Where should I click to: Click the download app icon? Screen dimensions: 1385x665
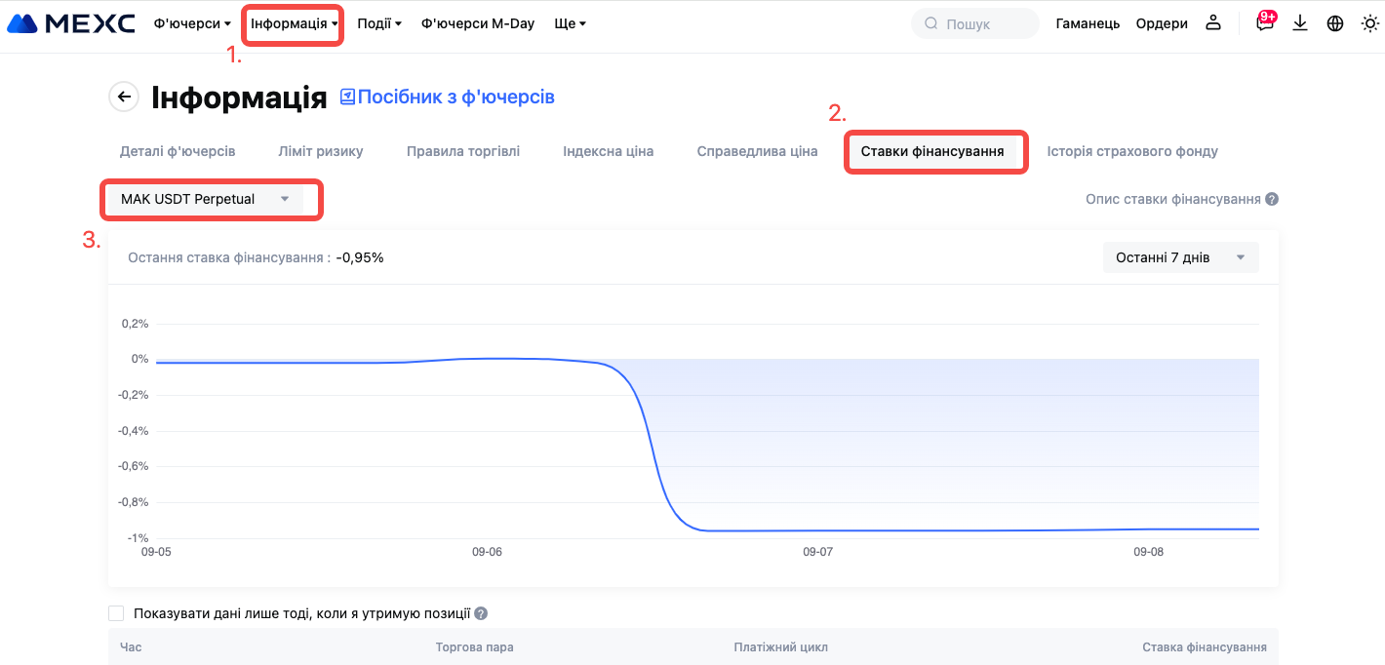pyautogui.click(x=1300, y=23)
